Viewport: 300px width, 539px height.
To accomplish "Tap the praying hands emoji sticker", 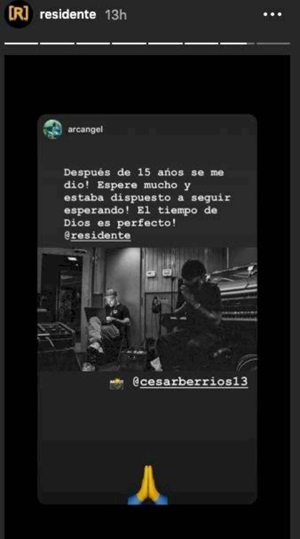I will [x=148, y=485].
